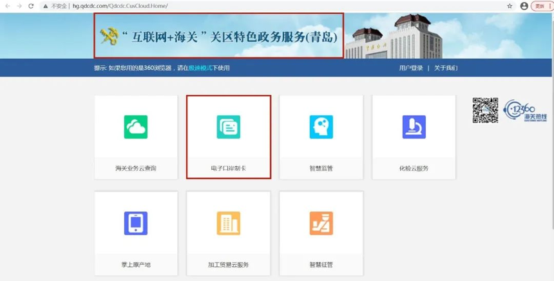Click the browser back arrow
Screen dimensions: 554x281
click(8, 6)
